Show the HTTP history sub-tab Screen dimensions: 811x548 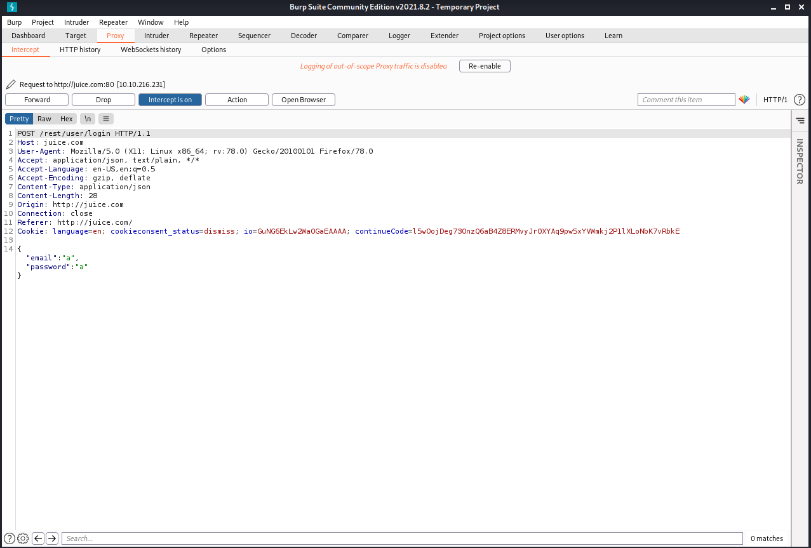point(80,50)
